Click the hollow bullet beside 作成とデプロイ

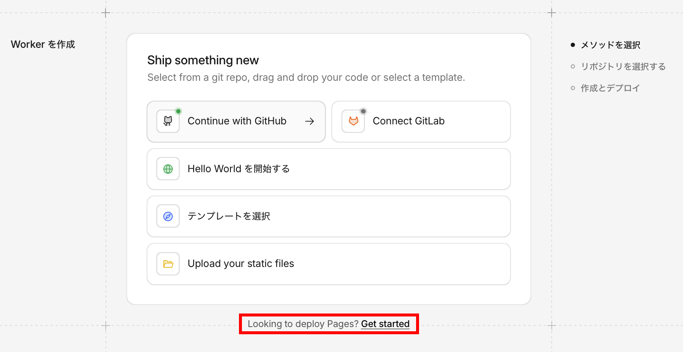[573, 88]
